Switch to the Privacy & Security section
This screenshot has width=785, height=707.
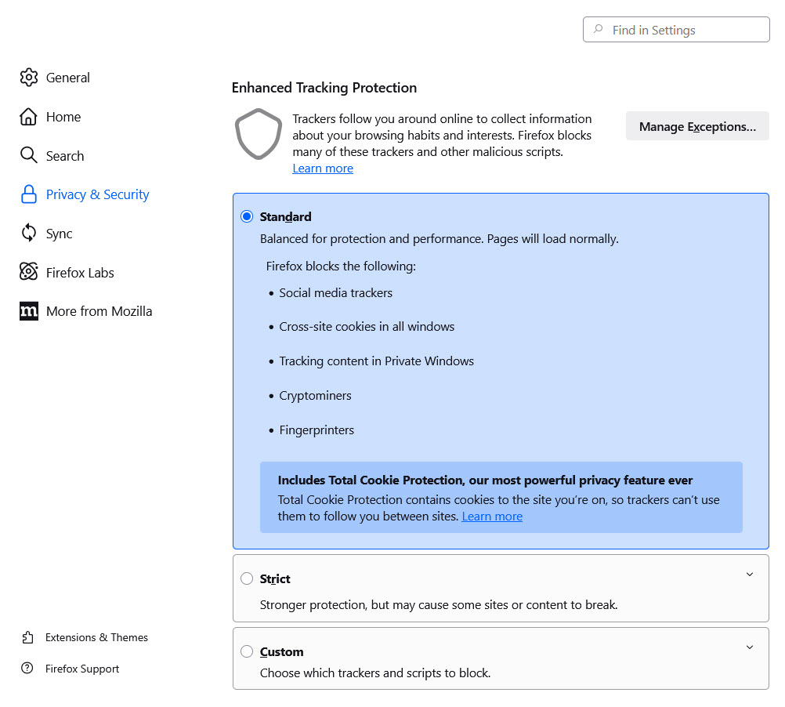[97, 194]
